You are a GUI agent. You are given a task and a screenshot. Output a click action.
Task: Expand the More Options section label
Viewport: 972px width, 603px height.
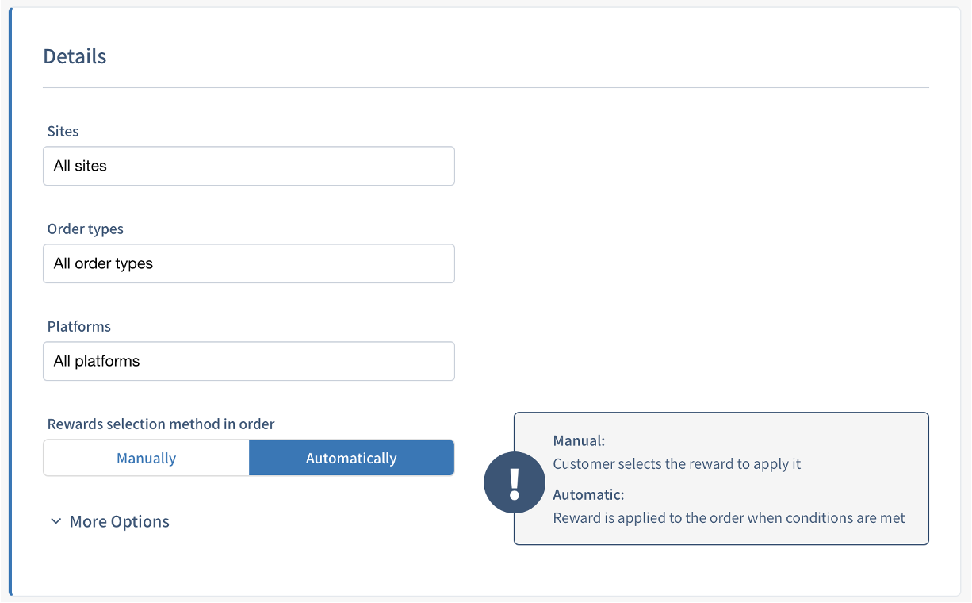coord(120,521)
